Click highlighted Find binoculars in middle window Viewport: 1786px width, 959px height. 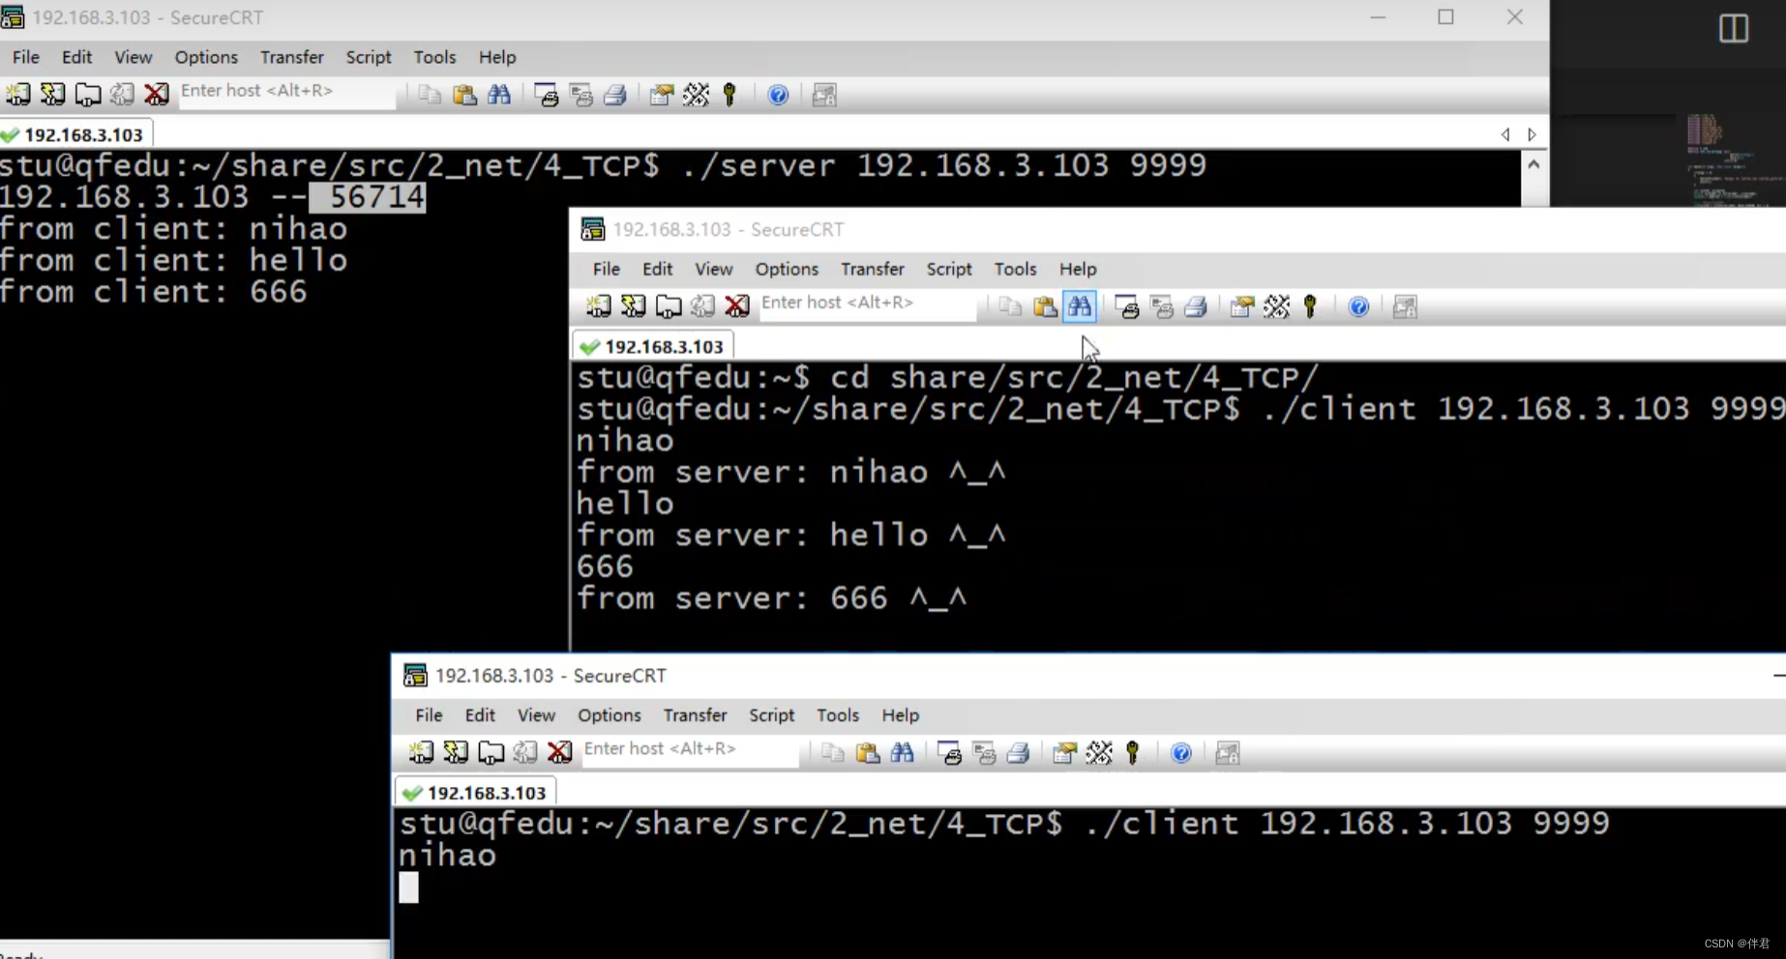1080,306
